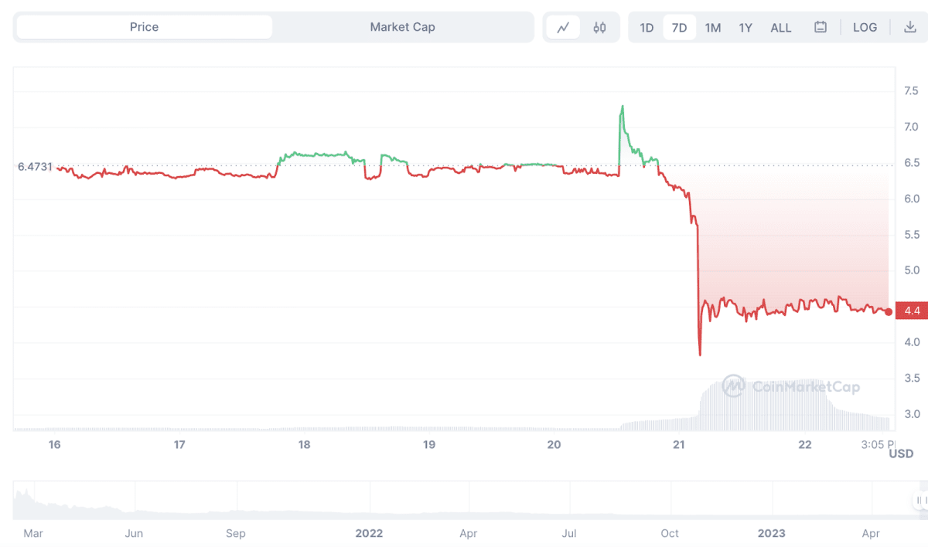The image size is (928, 547).
Task: Click the USD currency label
Action: pos(901,454)
